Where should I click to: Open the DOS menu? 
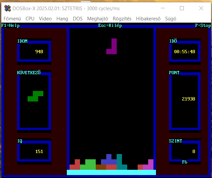pos(78,19)
